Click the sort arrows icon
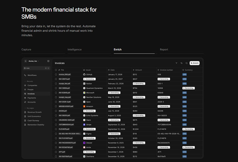Screen dimensions: 238x162 click(182, 63)
